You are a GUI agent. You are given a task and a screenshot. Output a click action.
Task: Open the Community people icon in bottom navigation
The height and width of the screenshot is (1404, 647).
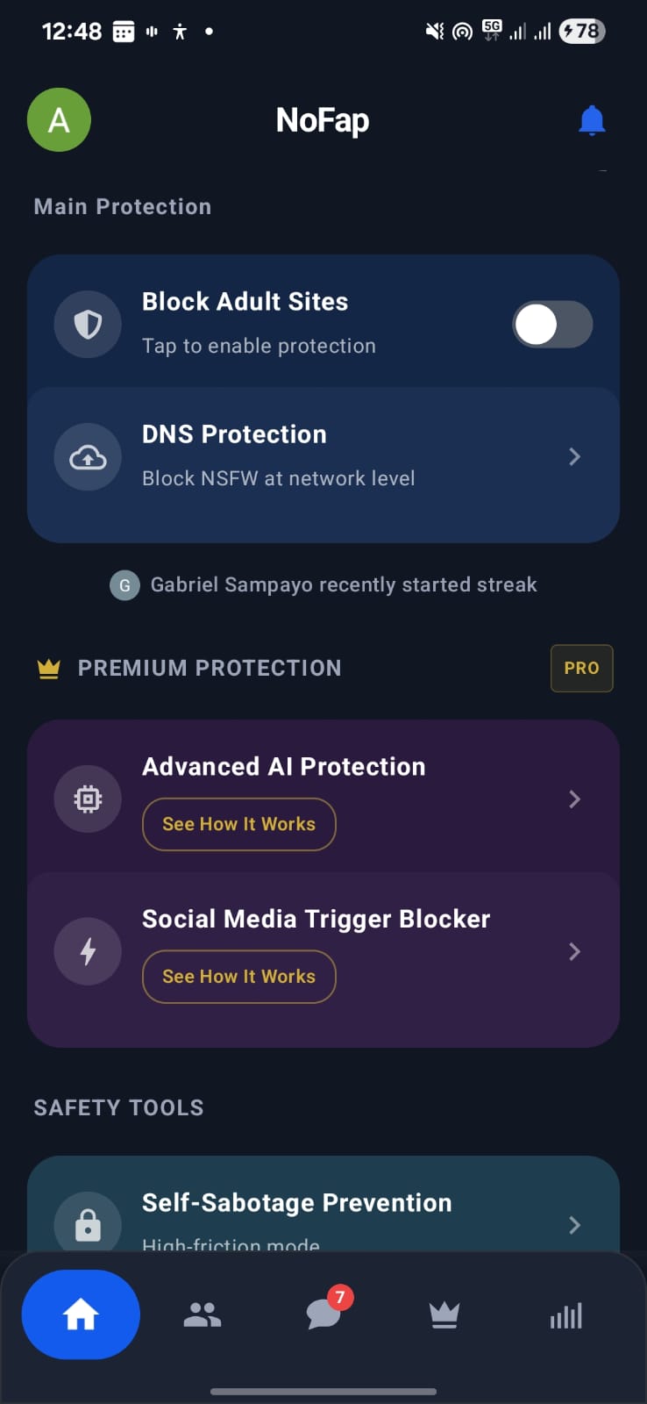(x=202, y=1314)
